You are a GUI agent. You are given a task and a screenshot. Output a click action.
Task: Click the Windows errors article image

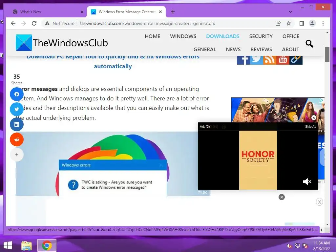(x=107, y=164)
